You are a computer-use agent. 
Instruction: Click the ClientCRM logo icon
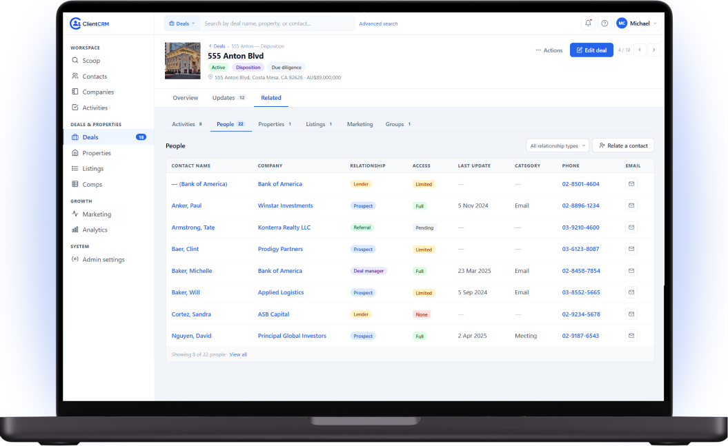click(75, 23)
